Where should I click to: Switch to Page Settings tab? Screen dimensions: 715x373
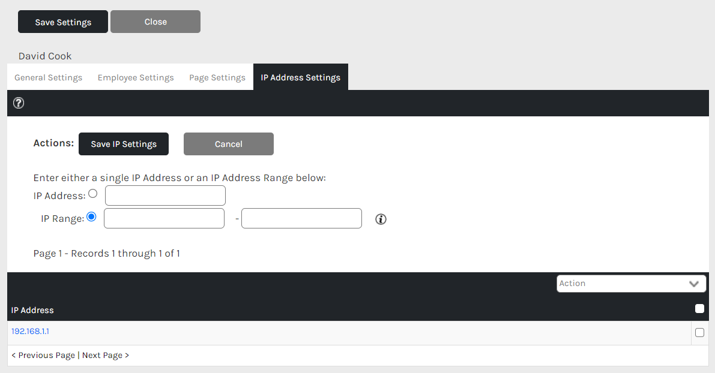pyautogui.click(x=217, y=77)
